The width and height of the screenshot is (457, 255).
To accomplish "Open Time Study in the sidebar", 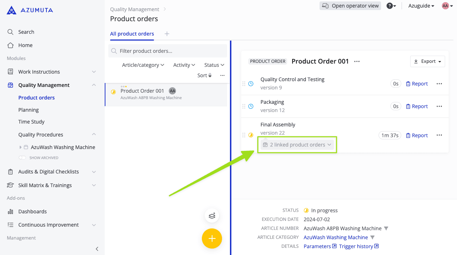I will click(31, 121).
